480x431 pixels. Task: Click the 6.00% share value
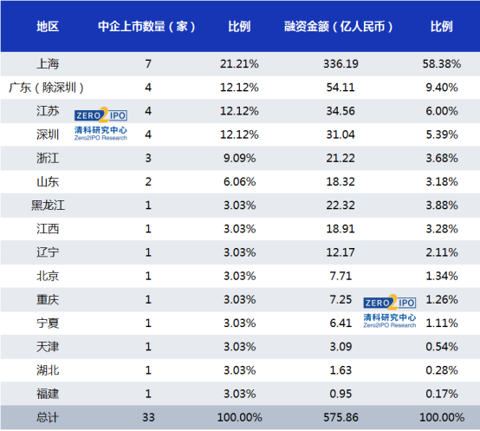(442, 111)
